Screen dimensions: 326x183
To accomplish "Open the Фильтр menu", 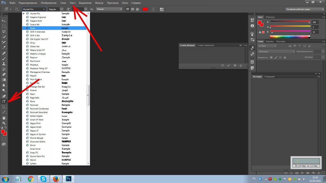I will 99,3.
